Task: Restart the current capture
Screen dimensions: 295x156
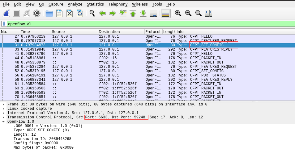Action: pyautogui.click(x=27, y=13)
